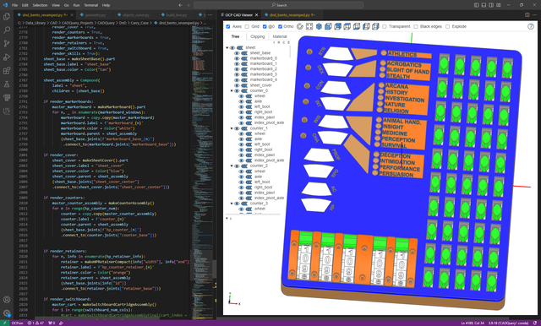The width and height of the screenshot is (541, 326).
Task: Enable the Transparent checkbox
Action: (385, 26)
